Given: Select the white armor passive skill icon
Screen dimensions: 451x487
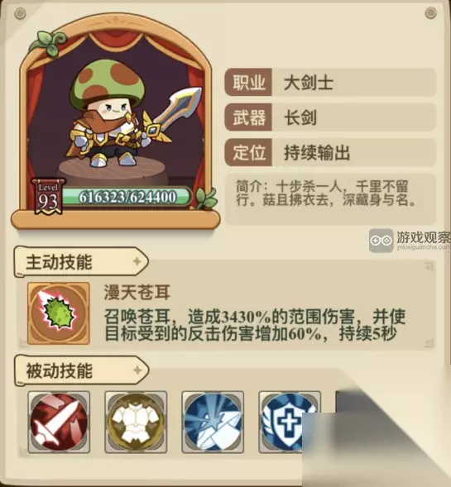Looking at the screenshot, I should point(136,422).
